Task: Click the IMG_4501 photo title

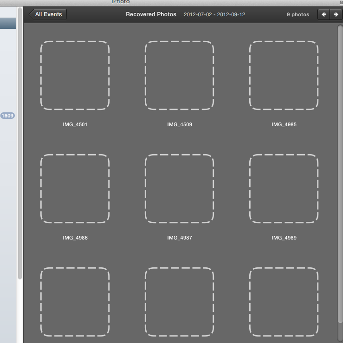Action: [x=75, y=124]
